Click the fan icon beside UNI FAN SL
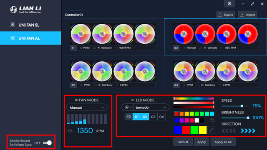 (13, 25)
